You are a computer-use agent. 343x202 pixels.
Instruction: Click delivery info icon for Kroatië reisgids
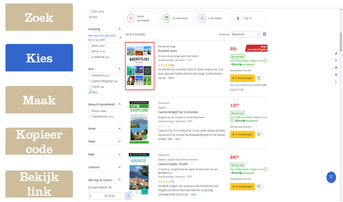click(265, 169)
